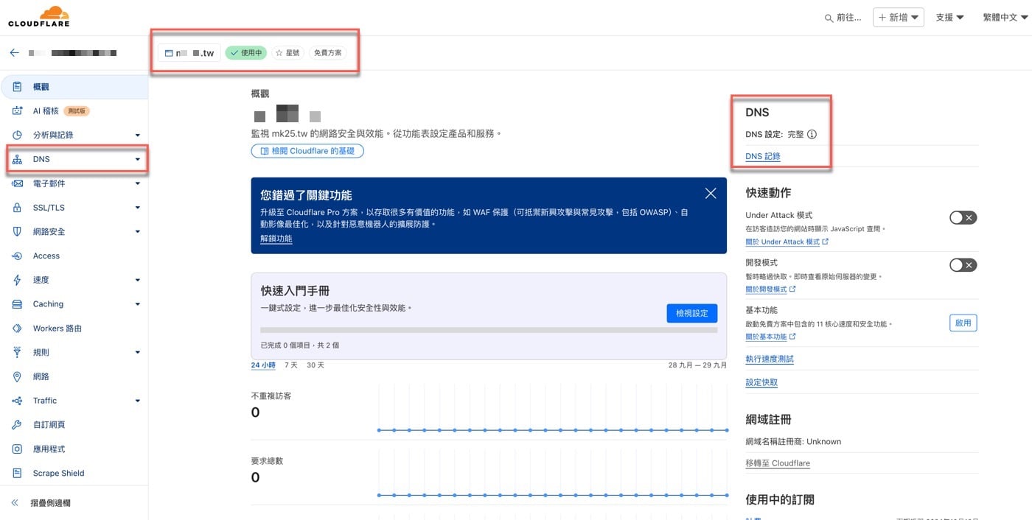Toggle the Under Attack 模式 switch
The image size is (1032, 520).
coord(963,217)
